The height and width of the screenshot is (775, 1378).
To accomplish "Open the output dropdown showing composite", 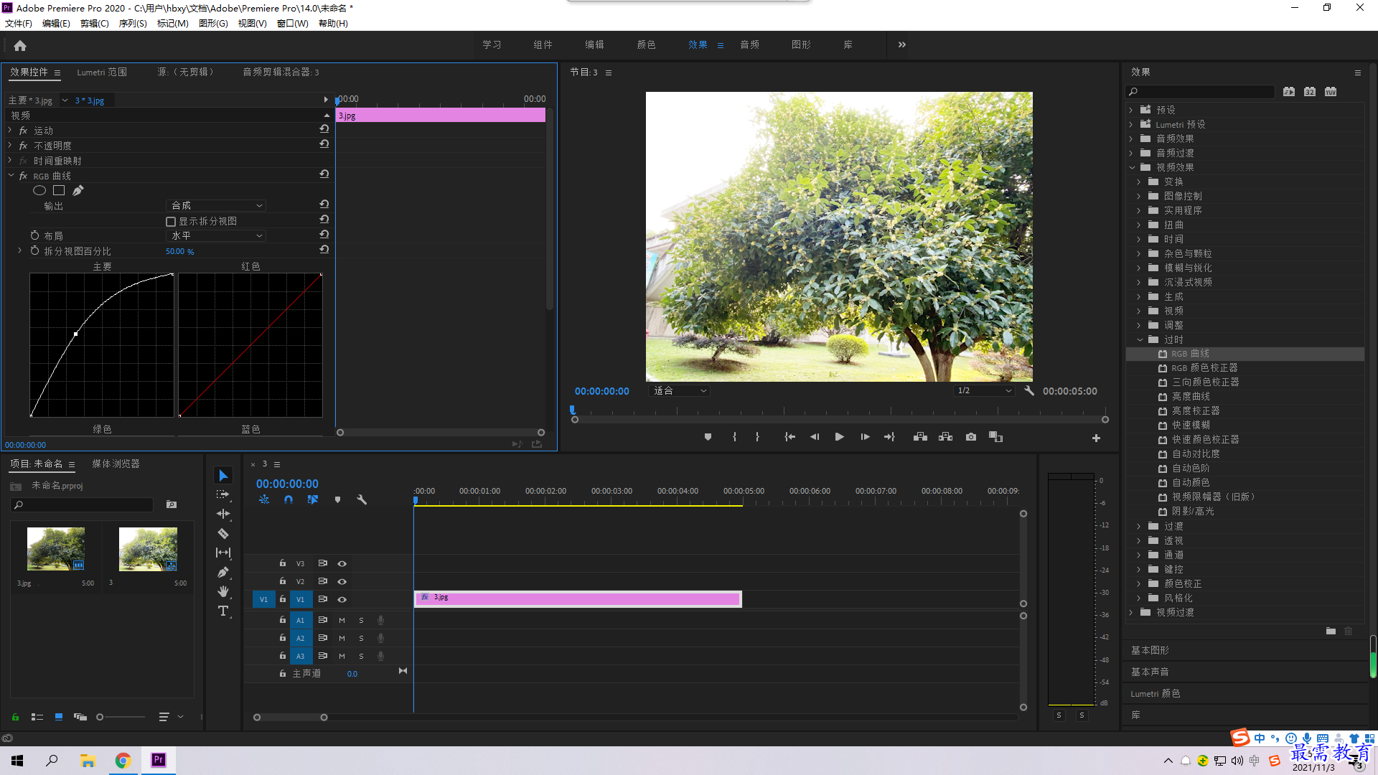I will pos(216,206).
